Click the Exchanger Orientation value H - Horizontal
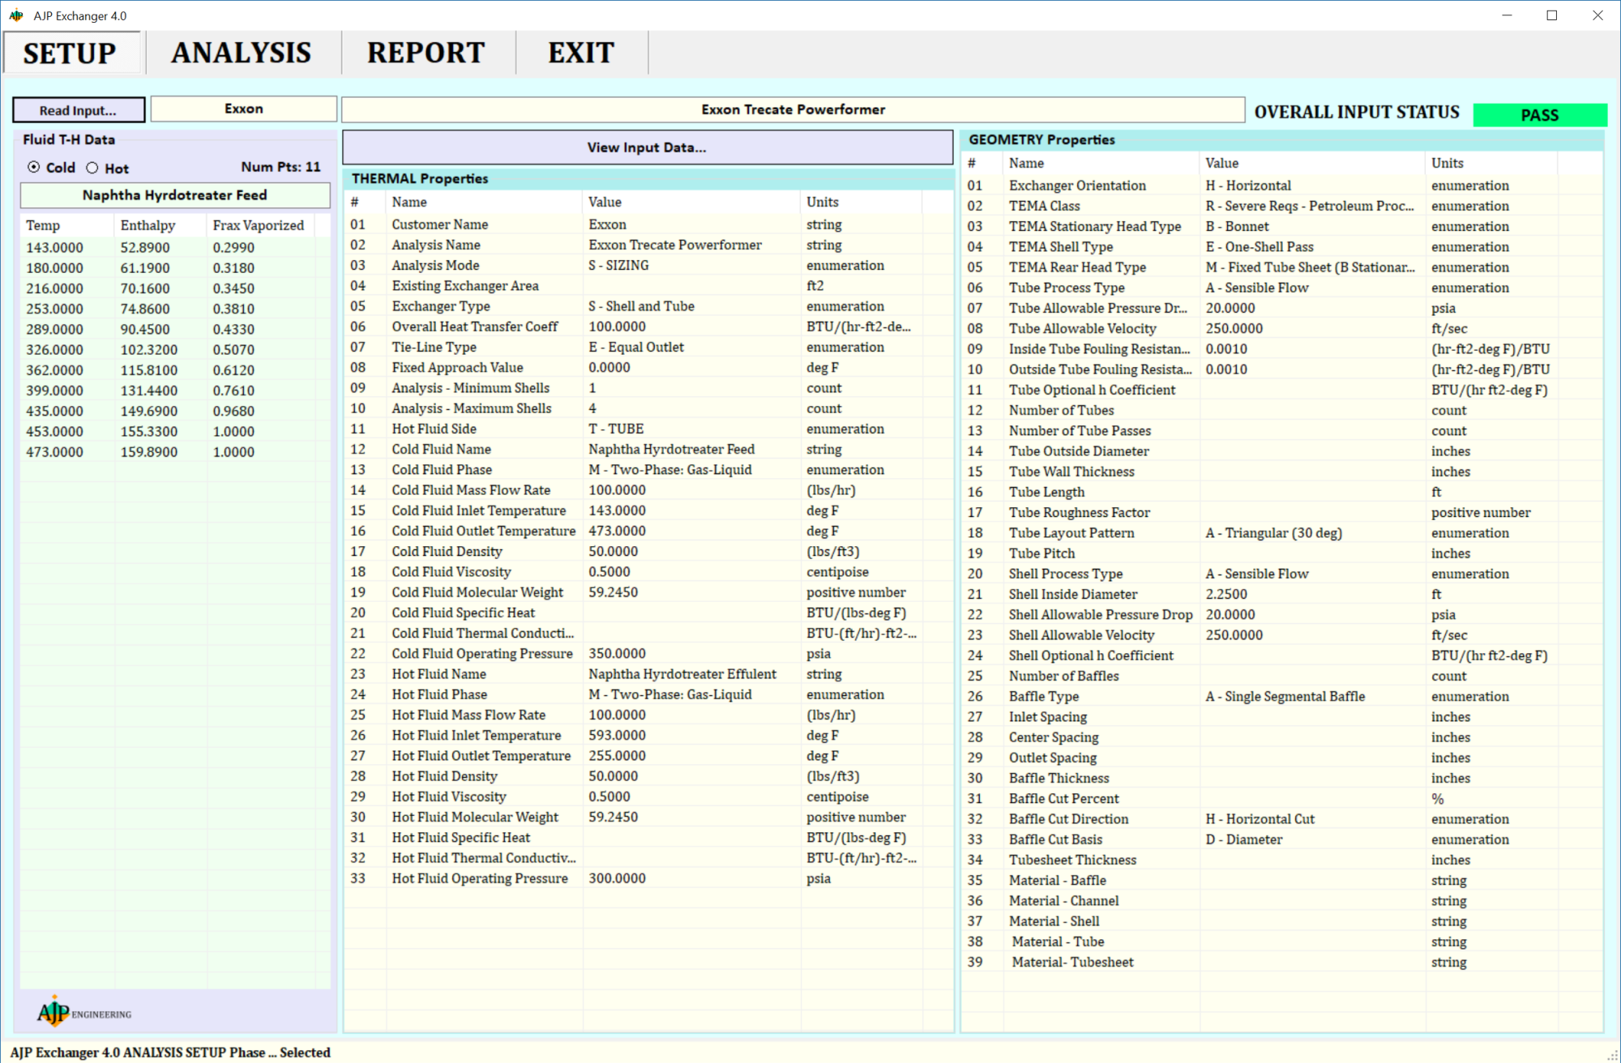The width and height of the screenshot is (1621, 1063). tap(1248, 186)
